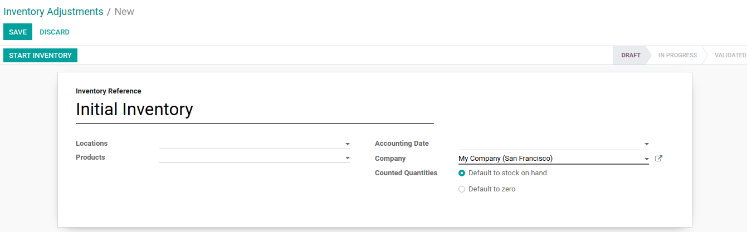Open the Accounting Date dropdown arrow
This screenshot has height=232, width=747.
646,144
